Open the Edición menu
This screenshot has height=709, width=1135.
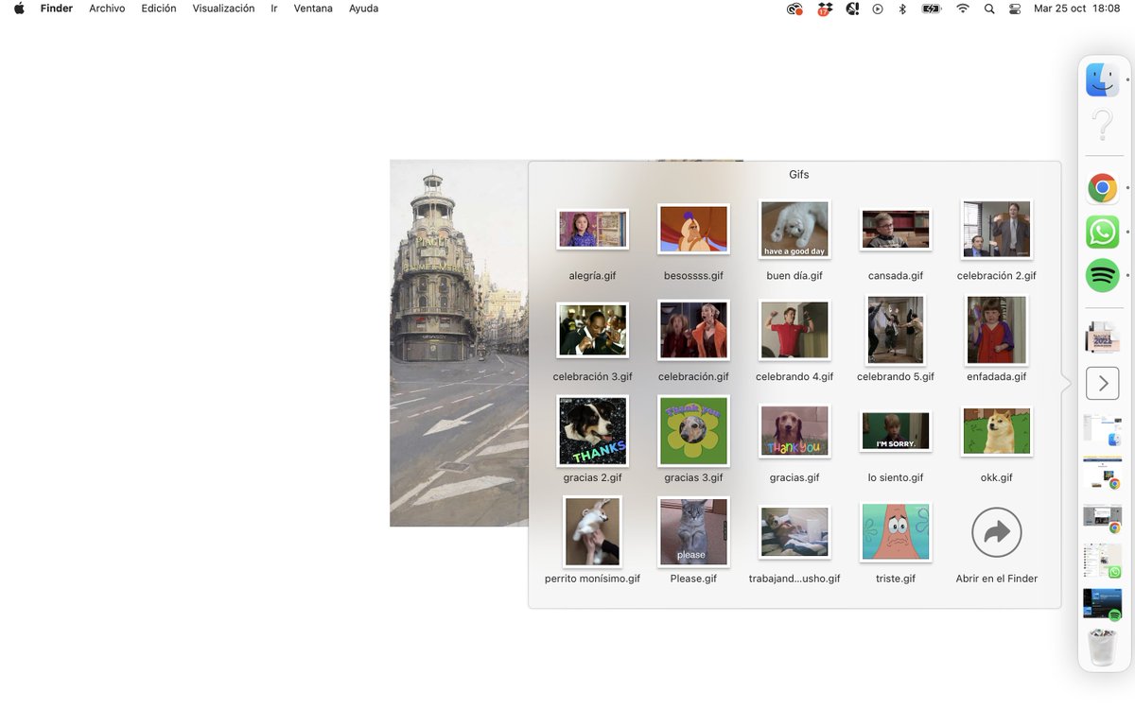coord(159,9)
